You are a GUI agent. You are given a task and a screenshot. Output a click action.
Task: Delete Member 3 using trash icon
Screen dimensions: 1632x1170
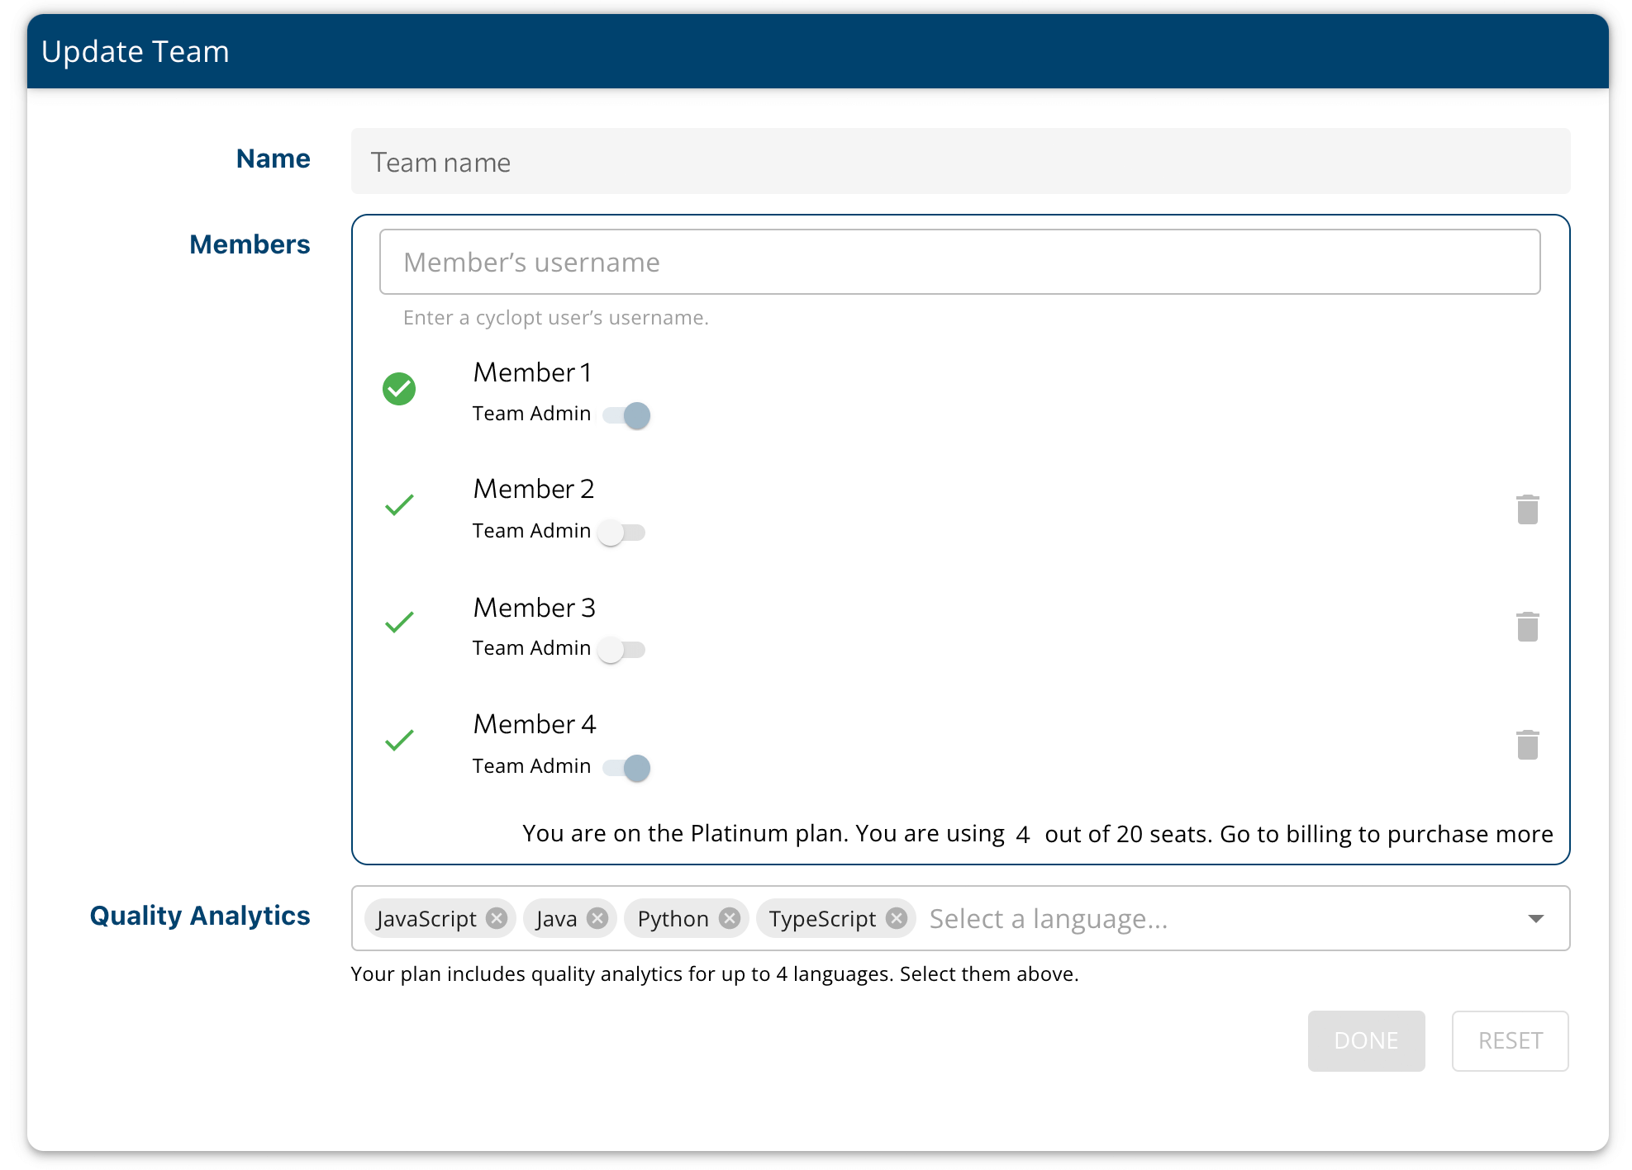pyautogui.click(x=1527, y=627)
